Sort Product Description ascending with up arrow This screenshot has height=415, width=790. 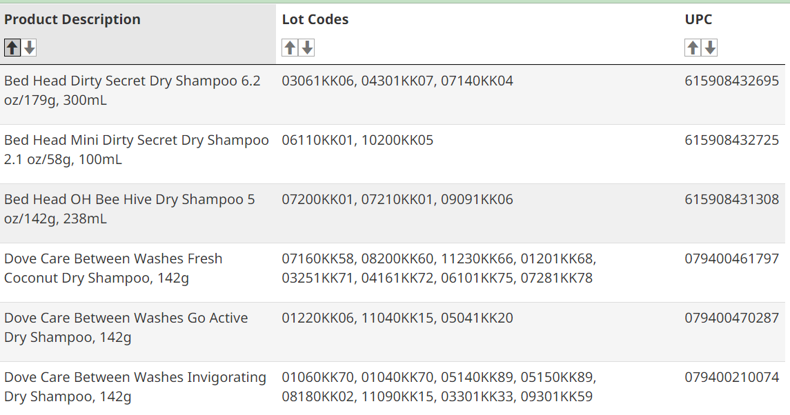pos(12,48)
